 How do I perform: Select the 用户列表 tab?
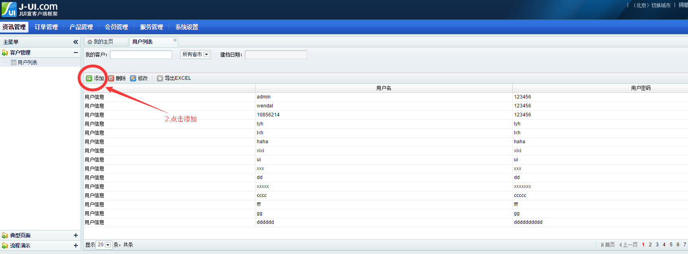pos(153,42)
